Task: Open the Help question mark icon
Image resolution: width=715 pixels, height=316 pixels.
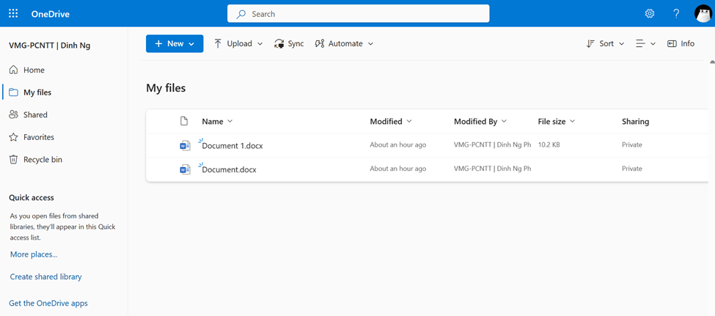Action: 676,14
